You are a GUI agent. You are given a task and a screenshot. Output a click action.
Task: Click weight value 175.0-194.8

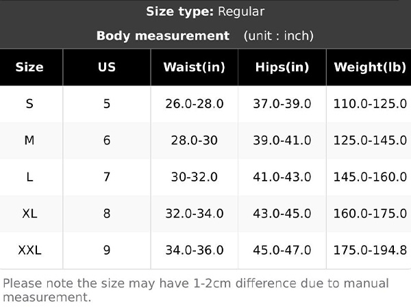click(x=370, y=250)
